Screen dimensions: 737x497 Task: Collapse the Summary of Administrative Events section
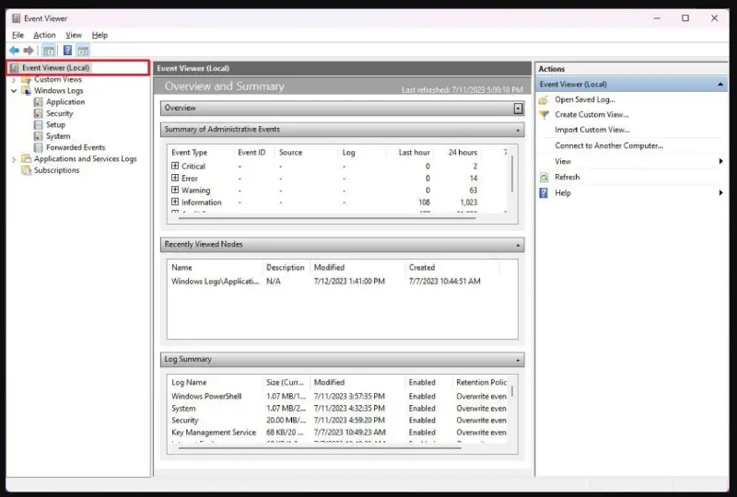(518, 130)
